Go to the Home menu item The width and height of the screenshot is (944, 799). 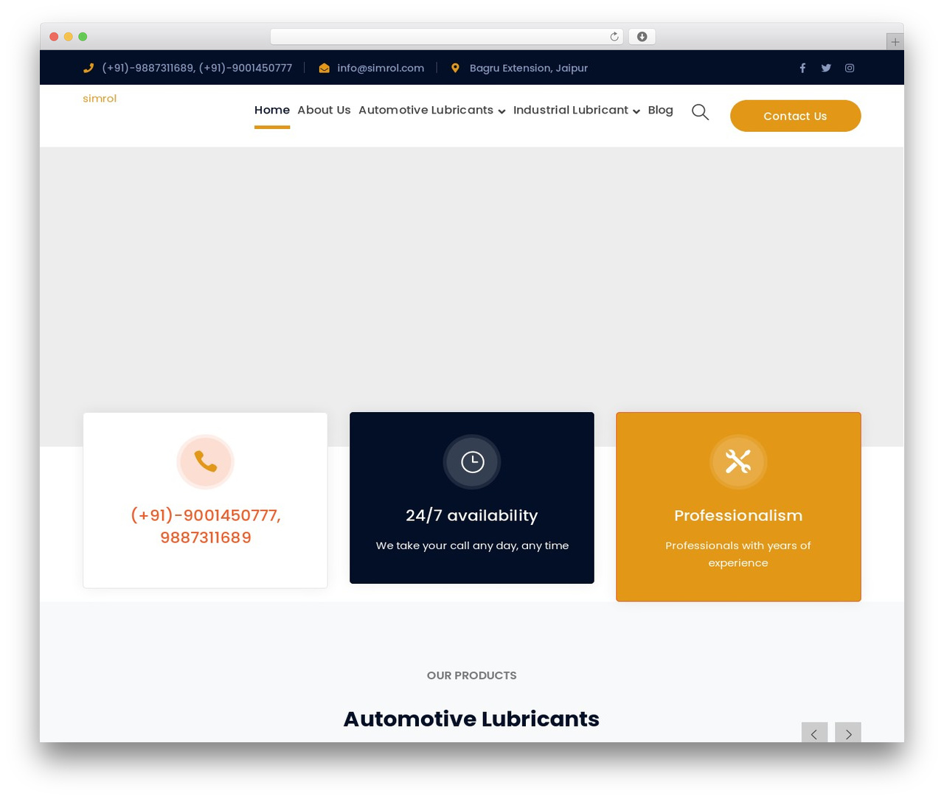(x=272, y=110)
